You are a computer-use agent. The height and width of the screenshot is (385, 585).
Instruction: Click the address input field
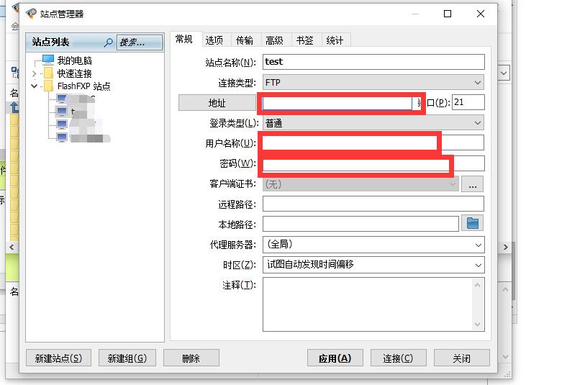coord(337,103)
